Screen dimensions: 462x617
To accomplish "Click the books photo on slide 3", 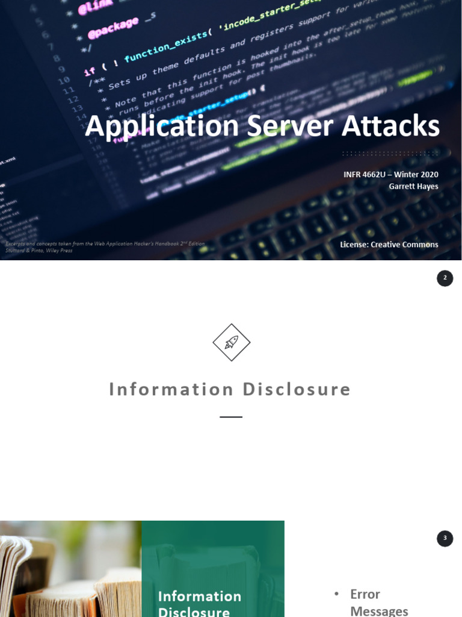I will (71, 569).
